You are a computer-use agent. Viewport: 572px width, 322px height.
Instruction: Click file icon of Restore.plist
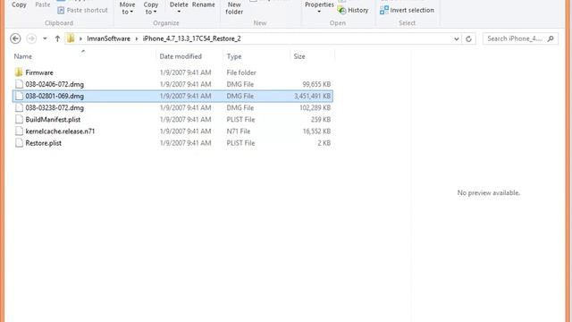coord(19,143)
